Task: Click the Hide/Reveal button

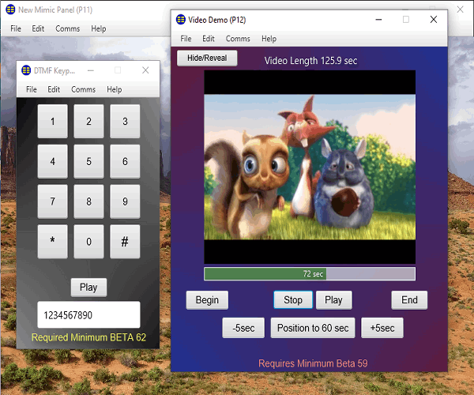Action: point(207,58)
